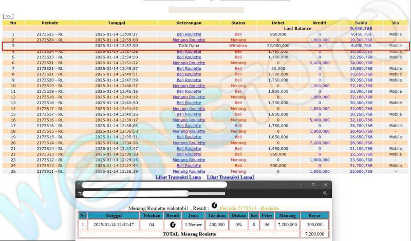Click the popup window address bar field
Screen dimensions: 411x241
coord(154,193)
